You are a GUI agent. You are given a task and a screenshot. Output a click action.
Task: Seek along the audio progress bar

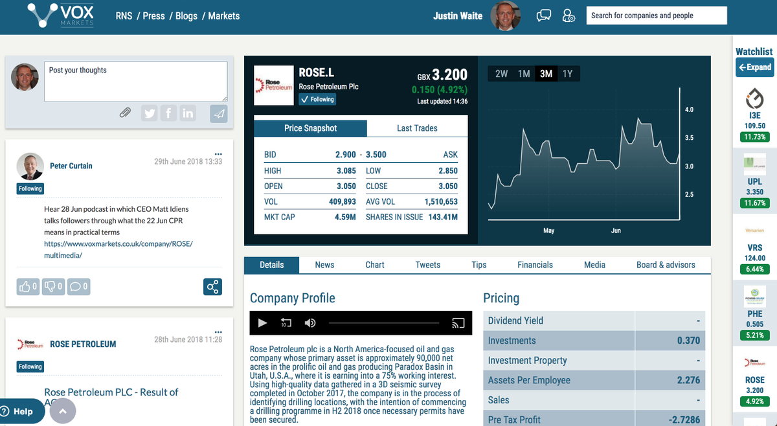(x=385, y=322)
